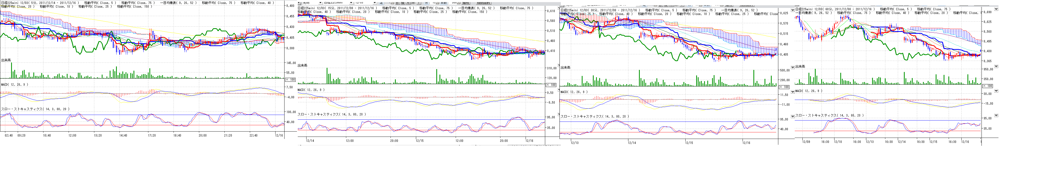This screenshot has width=1048, height=174.
Task: Click the 複数銘柄 (multiple symbols) button
Action: pos(484,3)
